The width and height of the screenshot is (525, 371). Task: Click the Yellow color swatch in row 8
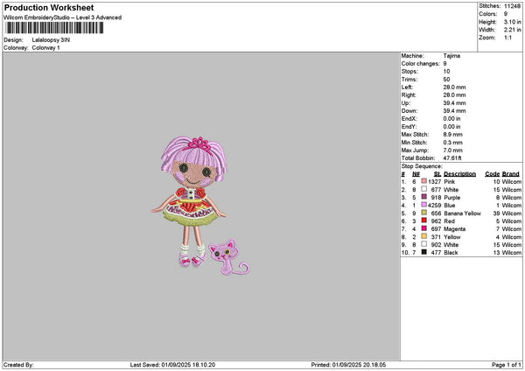pyautogui.click(x=423, y=236)
